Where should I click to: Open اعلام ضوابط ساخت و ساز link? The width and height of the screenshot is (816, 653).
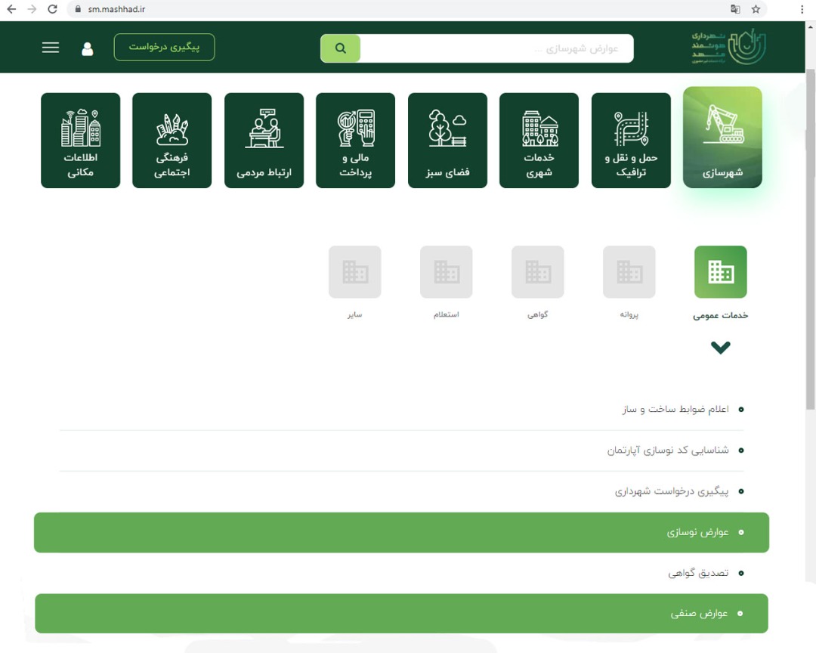coord(675,409)
